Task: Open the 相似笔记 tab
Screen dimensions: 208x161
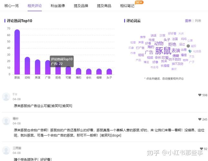Action: pos(127,6)
